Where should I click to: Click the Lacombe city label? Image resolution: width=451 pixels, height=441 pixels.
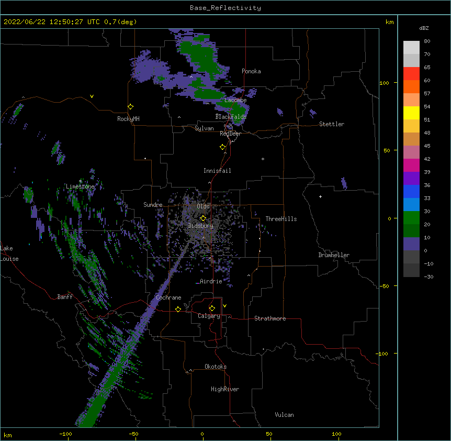tap(235, 100)
